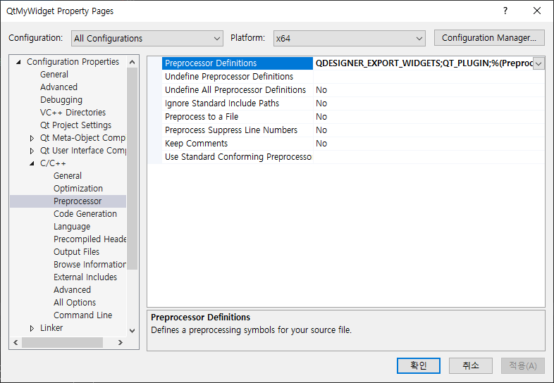Open the Browse Information page
Image resolution: width=554 pixels, height=383 pixels.
tap(90, 265)
